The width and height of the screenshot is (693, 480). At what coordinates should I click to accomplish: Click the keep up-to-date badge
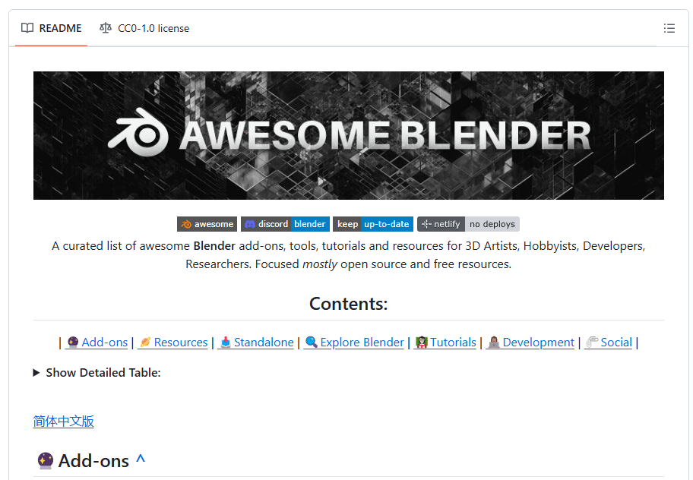(373, 224)
